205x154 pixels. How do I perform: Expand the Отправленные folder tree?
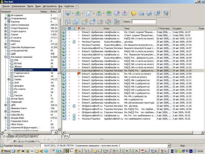click(5, 18)
